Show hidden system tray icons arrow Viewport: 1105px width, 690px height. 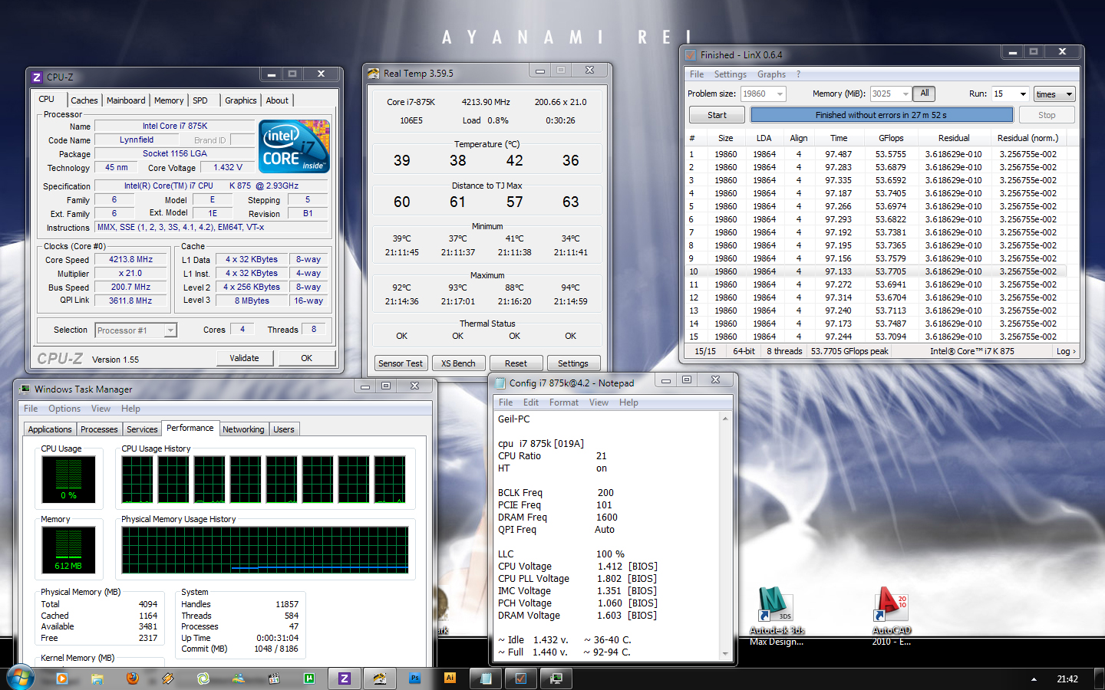click(x=1034, y=679)
